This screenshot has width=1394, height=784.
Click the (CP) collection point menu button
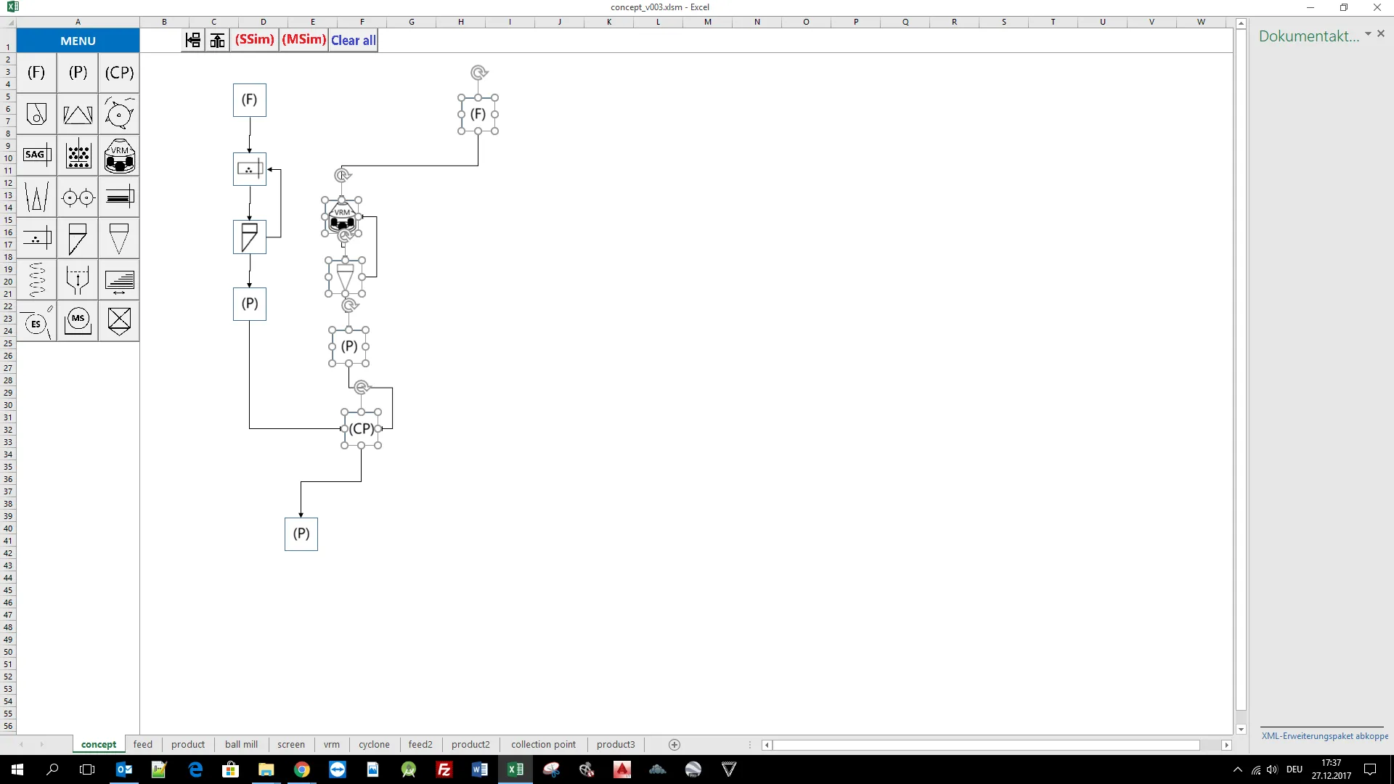point(120,73)
